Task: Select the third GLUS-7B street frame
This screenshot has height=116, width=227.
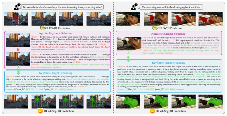Action: [x=71, y=19]
